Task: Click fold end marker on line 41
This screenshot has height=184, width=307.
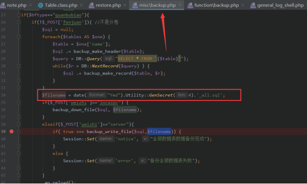Action: (19, 146)
